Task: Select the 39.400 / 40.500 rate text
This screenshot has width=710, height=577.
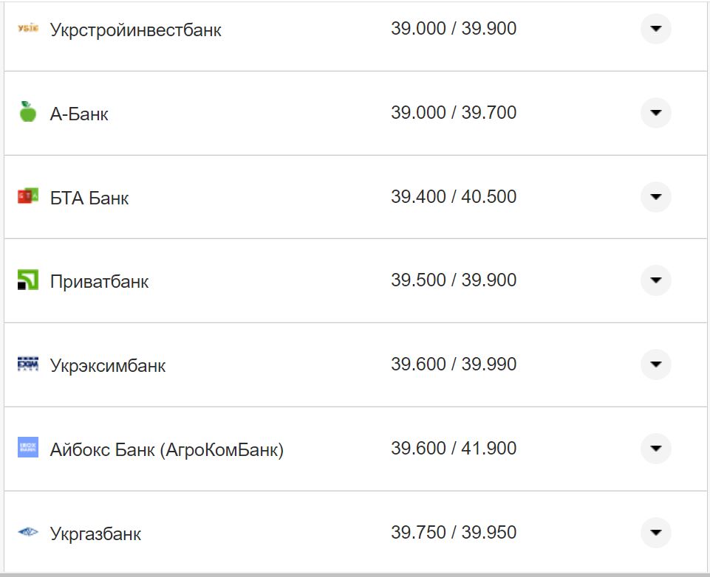Action: pyautogui.click(x=456, y=197)
